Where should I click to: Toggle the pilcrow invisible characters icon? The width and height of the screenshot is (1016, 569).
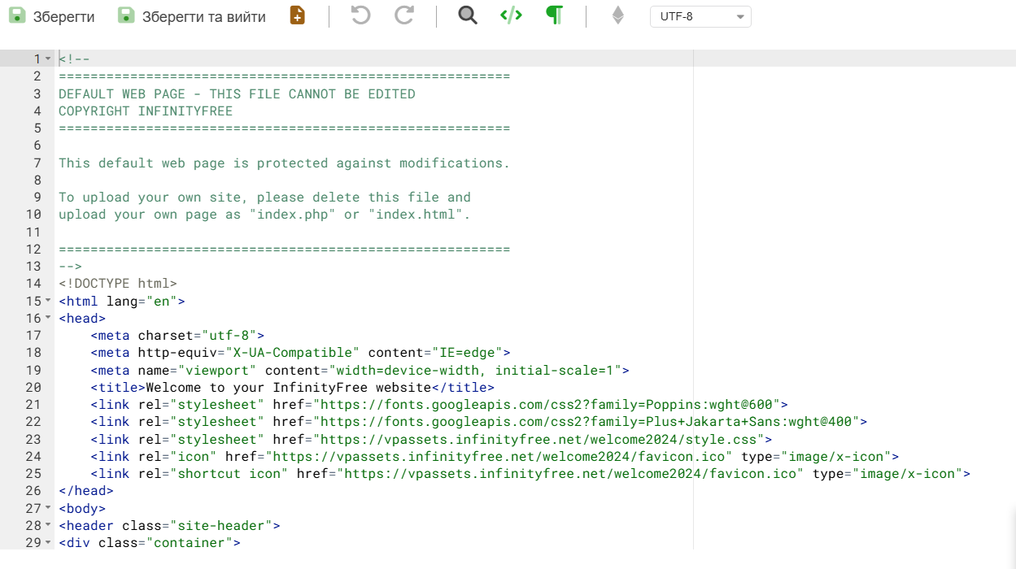click(x=555, y=15)
